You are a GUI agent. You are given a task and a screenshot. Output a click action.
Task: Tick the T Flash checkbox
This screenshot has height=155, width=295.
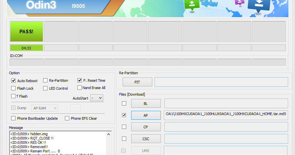tap(14, 96)
